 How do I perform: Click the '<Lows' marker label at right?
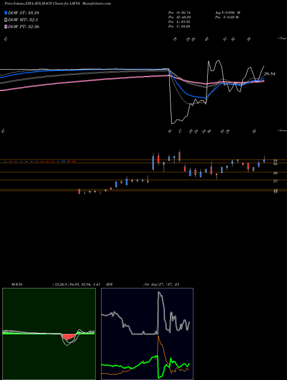point(282,131)
